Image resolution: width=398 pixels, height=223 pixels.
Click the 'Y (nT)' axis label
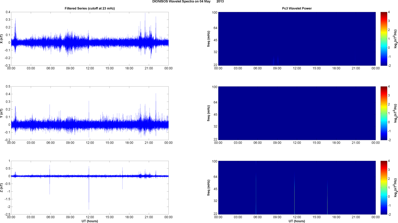2,113
